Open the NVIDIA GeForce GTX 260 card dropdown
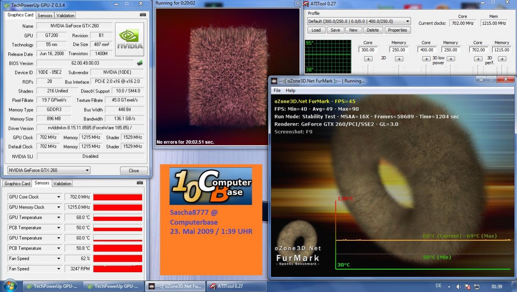Screen dimensions: 517x292 pyautogui.click(x=87, y=170)
